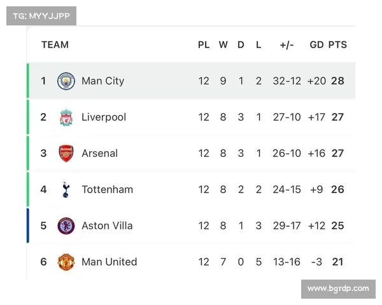This screenshot has width=382, height=305.
Task: Open the Man United team name
Action: (x=110, y=262)
